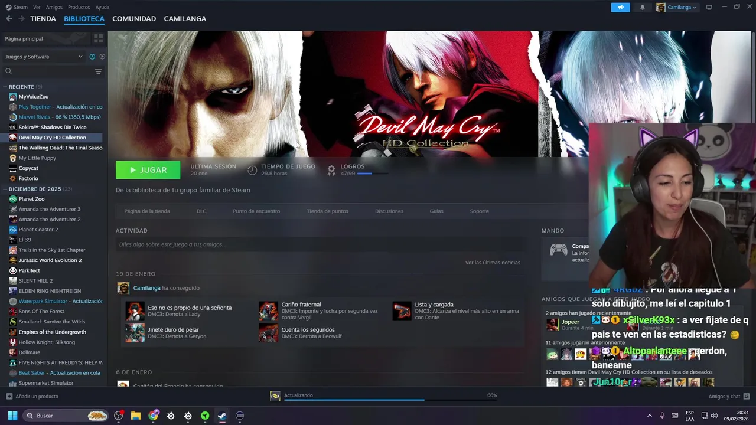The height and width of the screenshot is (425, 756).
Task: Open 'Lista y cargada' achievement icon
Action: point(402,311)
